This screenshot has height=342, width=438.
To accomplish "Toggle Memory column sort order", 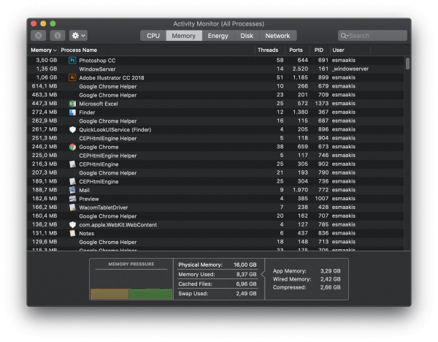I will point(44,50).
